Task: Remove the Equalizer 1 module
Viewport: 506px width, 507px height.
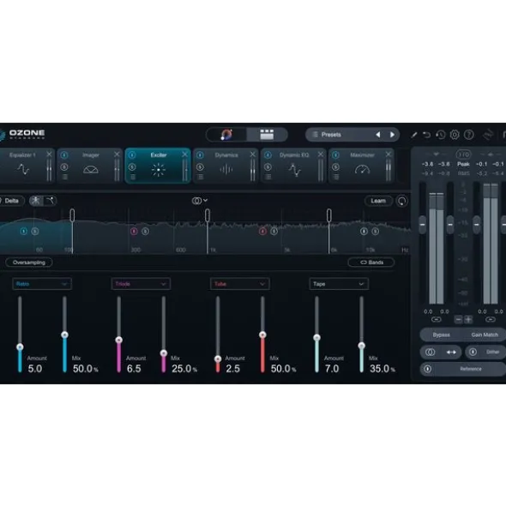Action: coord(49,154)
